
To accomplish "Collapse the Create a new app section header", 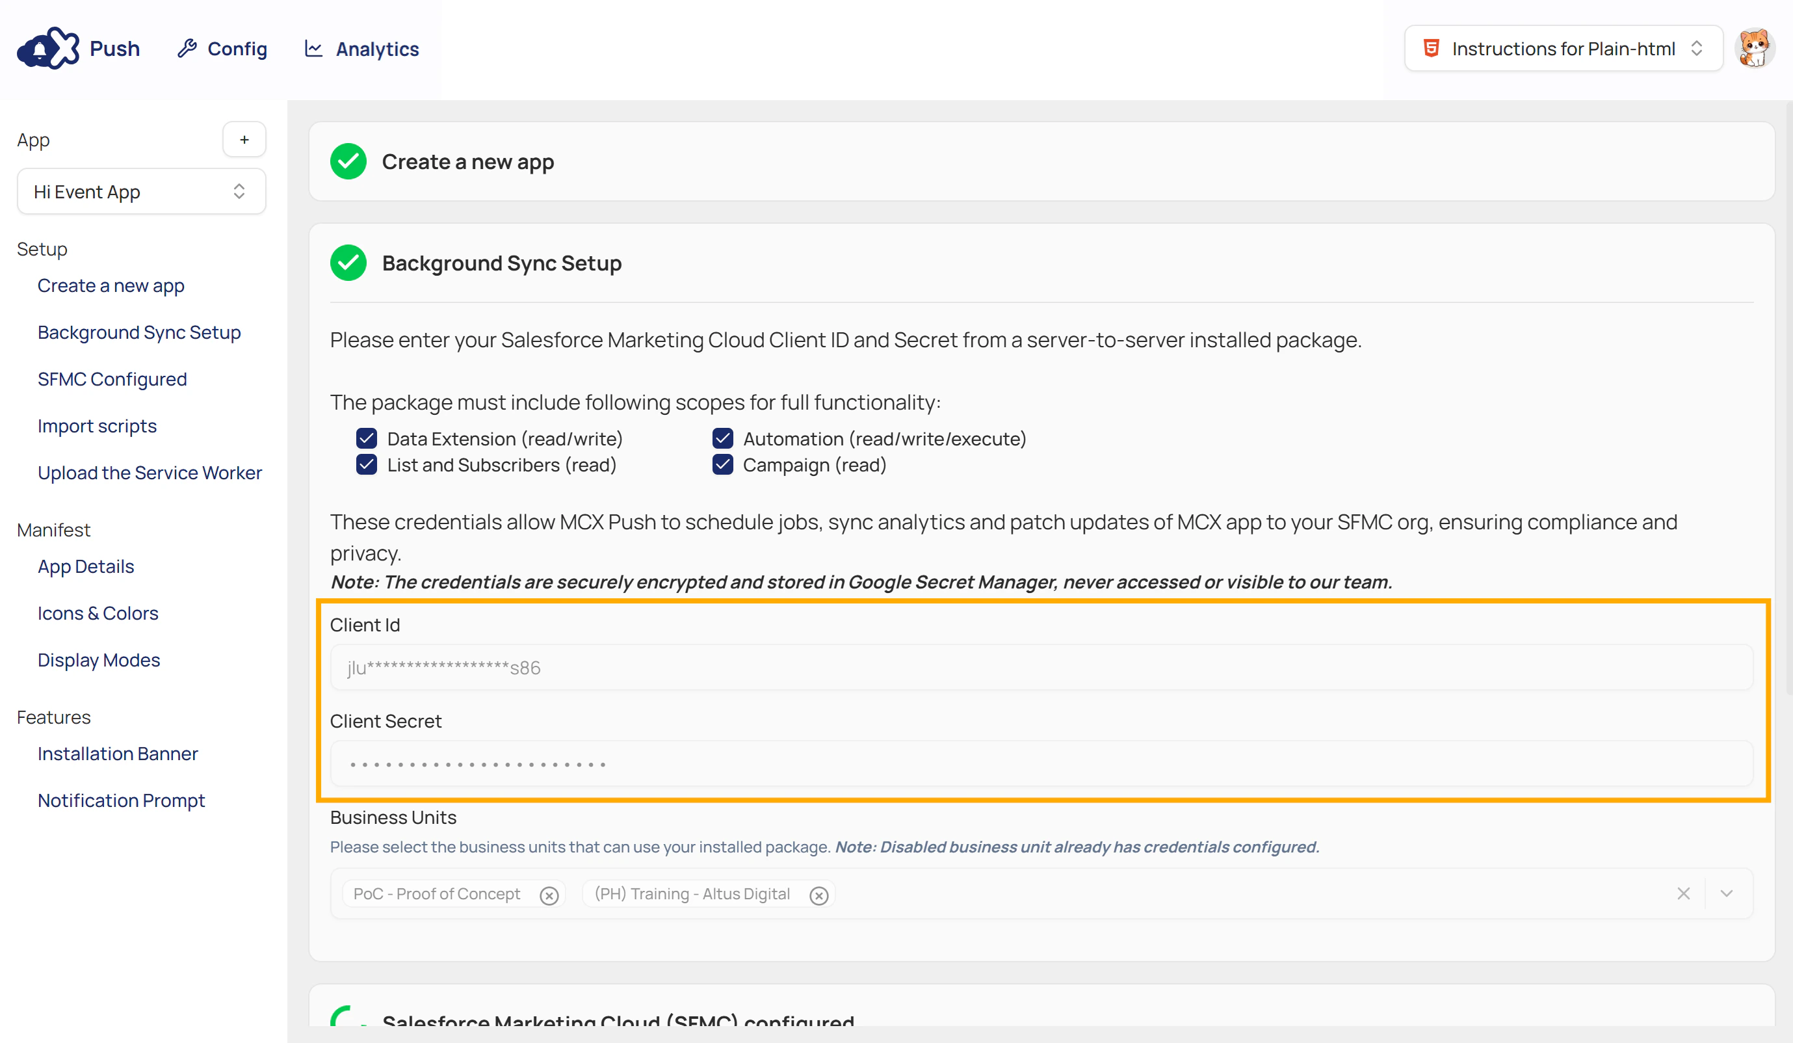I will click(1041, 161).
